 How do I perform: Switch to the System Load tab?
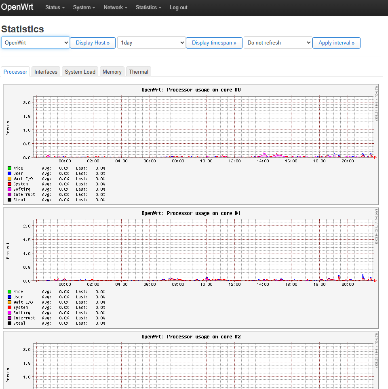80,72
